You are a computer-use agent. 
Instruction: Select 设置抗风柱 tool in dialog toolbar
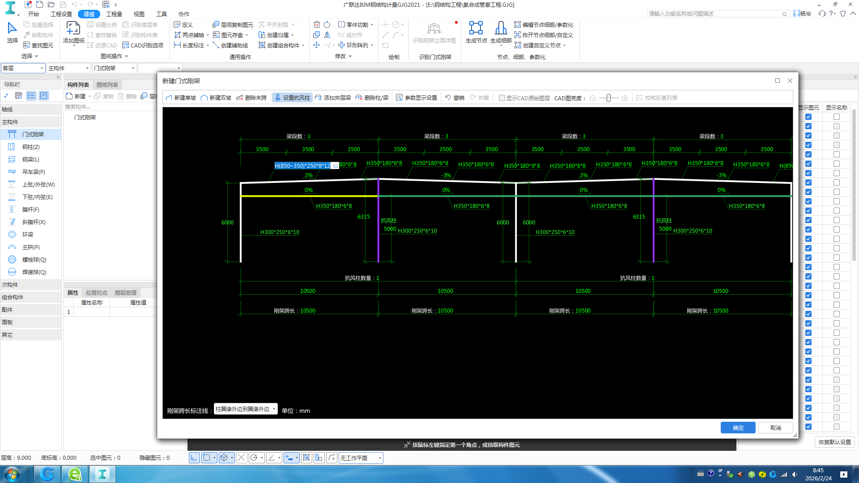[292, 97]
